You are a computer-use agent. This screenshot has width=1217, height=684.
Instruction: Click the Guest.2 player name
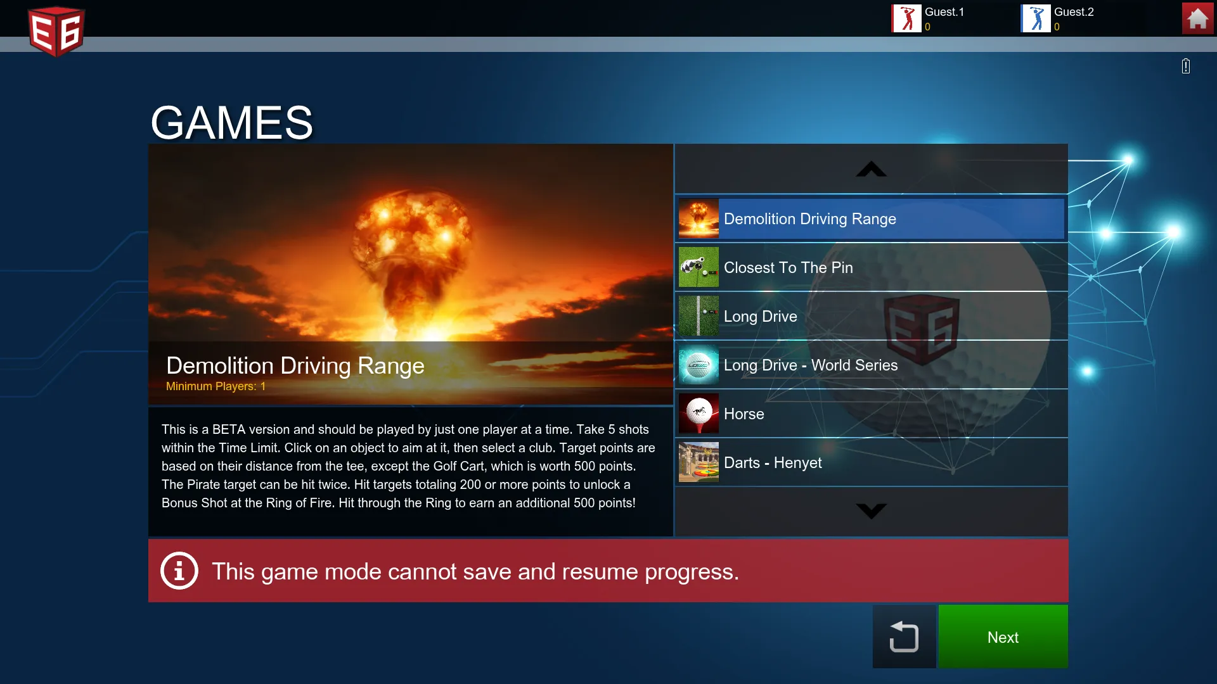tap(1074, 12)
